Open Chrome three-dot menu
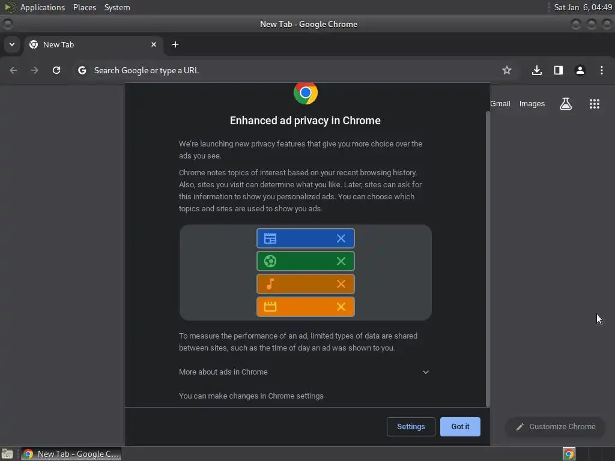This screenshot has width=615, height=461. (602, 70)
